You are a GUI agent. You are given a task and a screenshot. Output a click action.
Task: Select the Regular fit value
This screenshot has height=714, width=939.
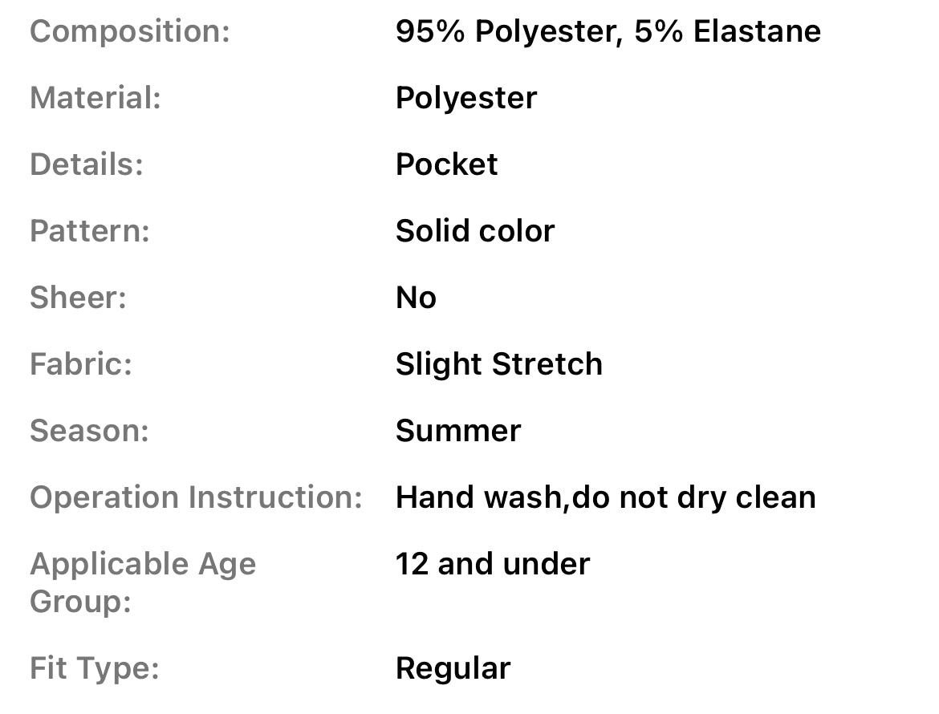coord(453,669)
